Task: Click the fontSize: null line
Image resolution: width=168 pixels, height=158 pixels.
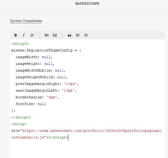Action: pos(31,104)
